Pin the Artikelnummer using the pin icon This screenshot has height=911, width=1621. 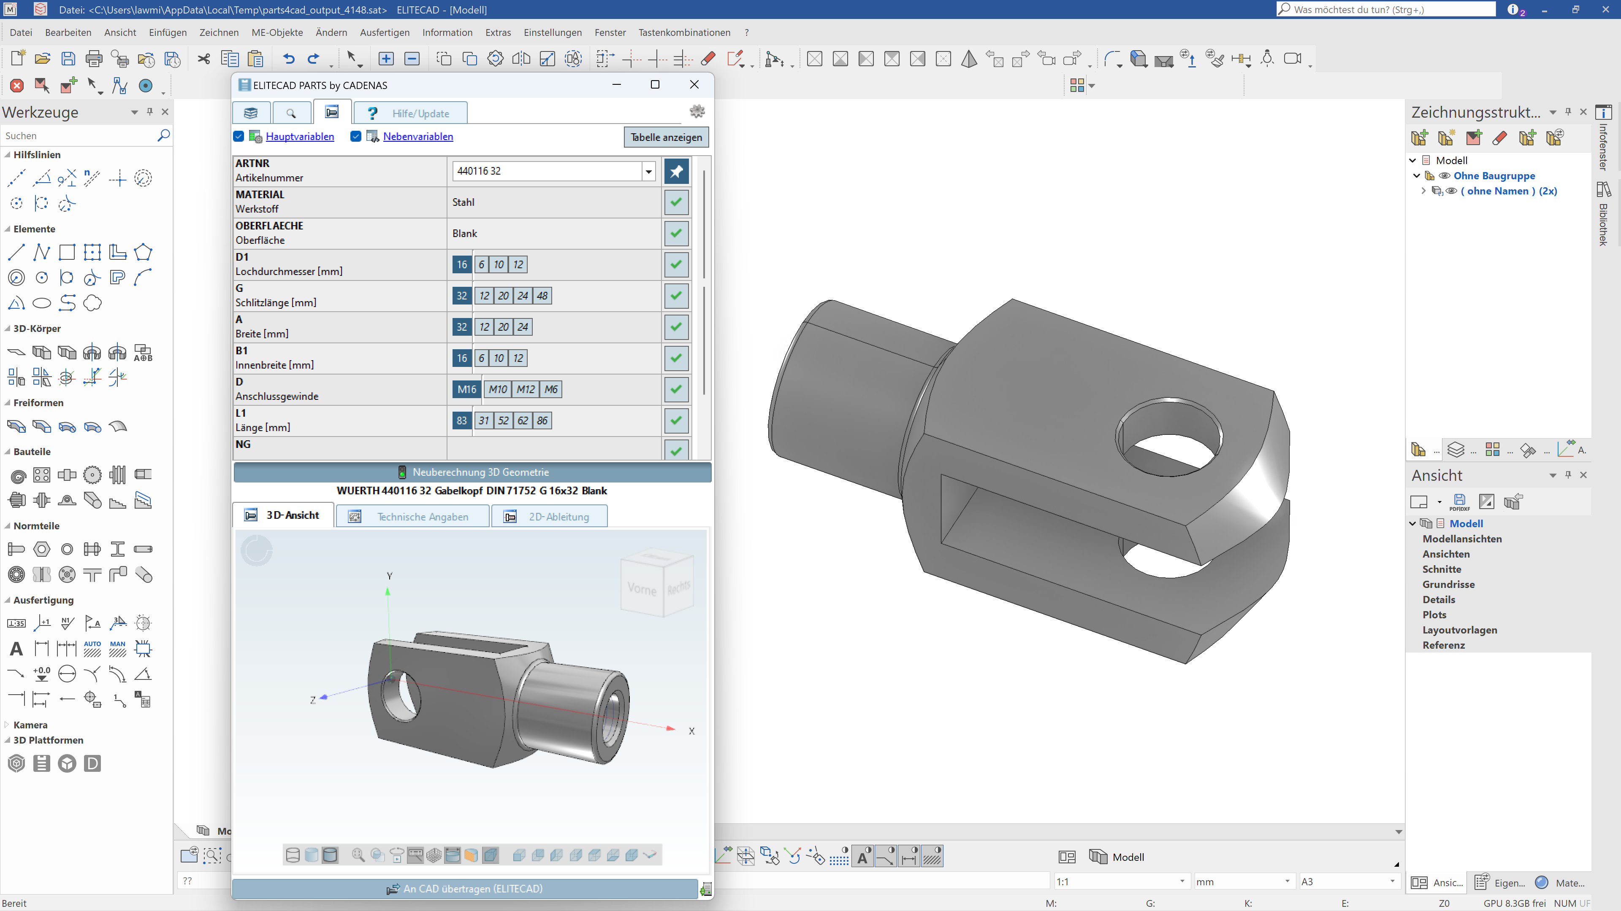click(676, 170)
